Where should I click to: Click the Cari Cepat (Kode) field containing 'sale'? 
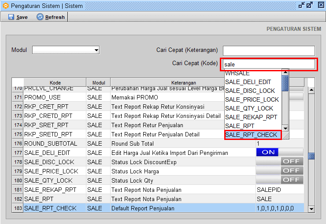tap(269, 64)
